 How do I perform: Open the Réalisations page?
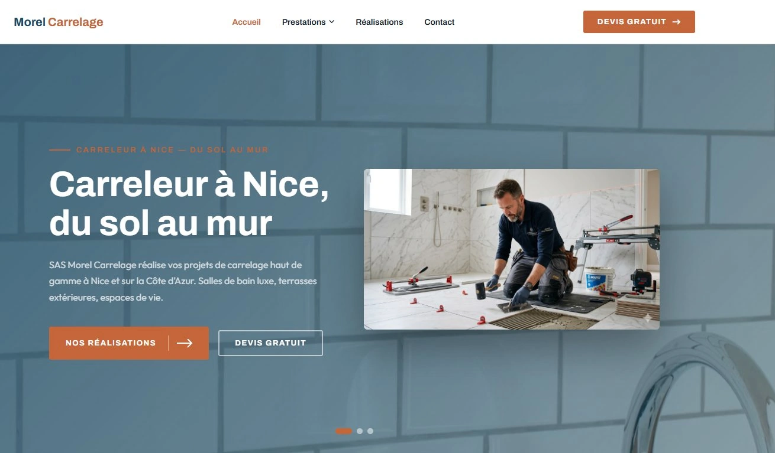click(379, 22)
